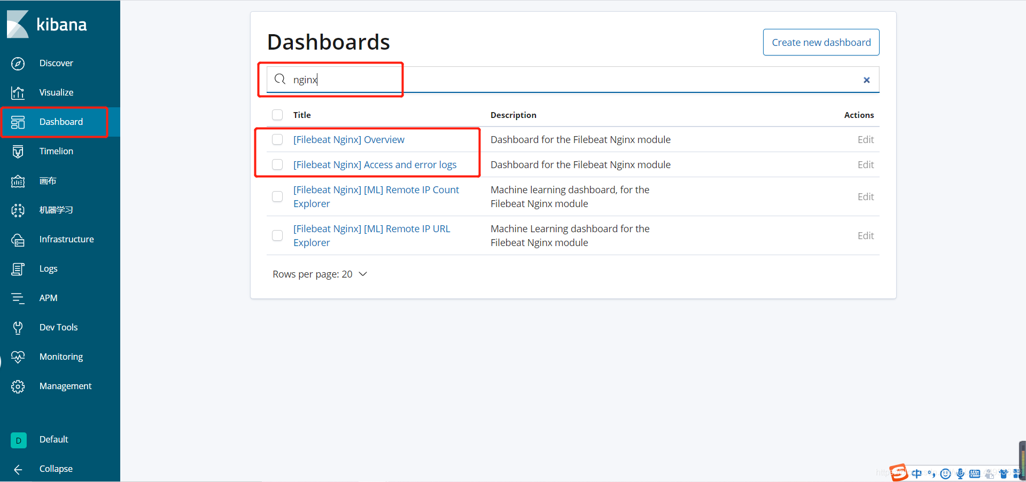This screenshot has width=1026, height=482.
Task: Go to Discover menu item
Action: click(56, 63)
